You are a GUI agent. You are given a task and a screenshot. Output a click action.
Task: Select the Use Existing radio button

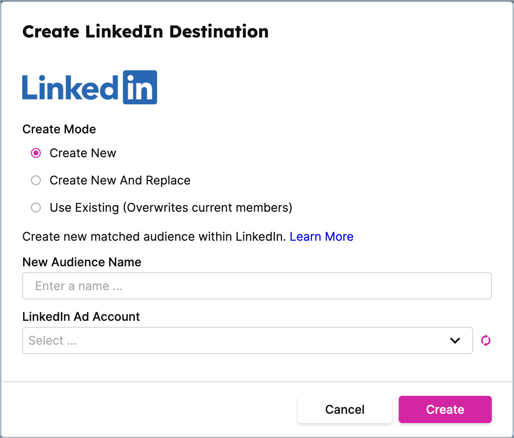click(x=36, y=208)
